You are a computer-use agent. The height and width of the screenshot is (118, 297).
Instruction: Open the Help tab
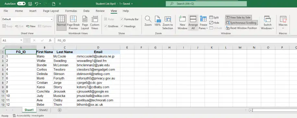tap(126, 11)
